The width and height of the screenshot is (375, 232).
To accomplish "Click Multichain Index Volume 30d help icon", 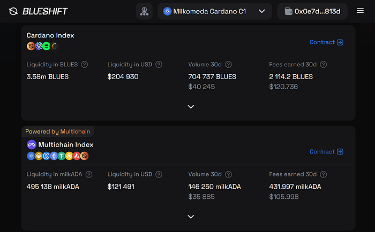I will (229, 174).
